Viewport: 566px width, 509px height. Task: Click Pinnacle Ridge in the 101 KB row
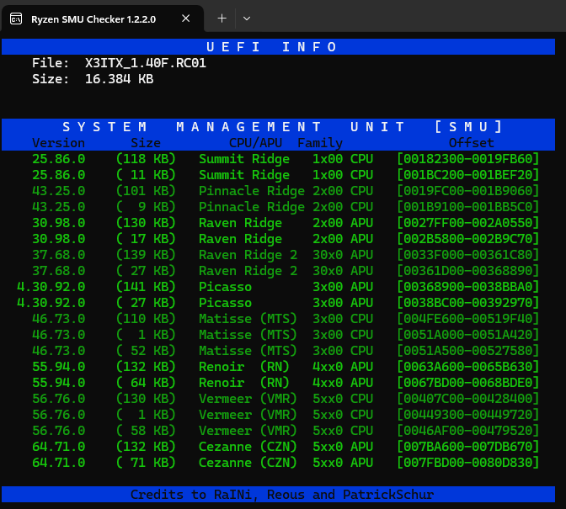click(x=252, y=191)
